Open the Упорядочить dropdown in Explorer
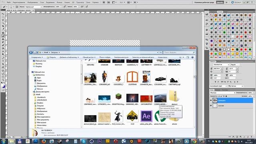Screen dimensions: 256x144 click(x=37, y=57)
